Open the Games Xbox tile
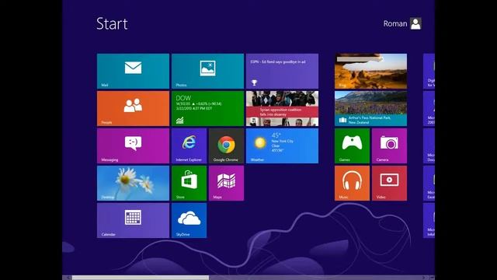Image resolution: width=497 pixels, height=280 pixels. coord(352,145)
